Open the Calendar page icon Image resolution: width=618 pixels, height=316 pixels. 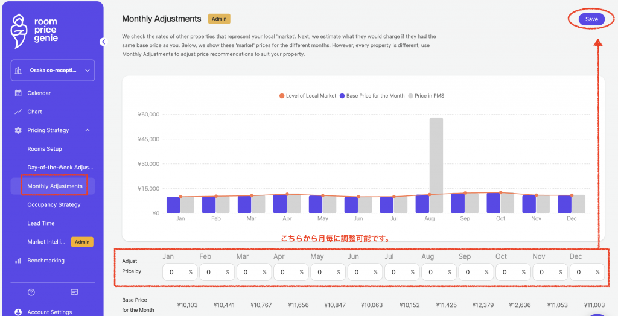click(18, 93)
